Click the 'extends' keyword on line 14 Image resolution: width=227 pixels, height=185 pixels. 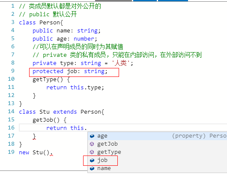click(65, 112)
